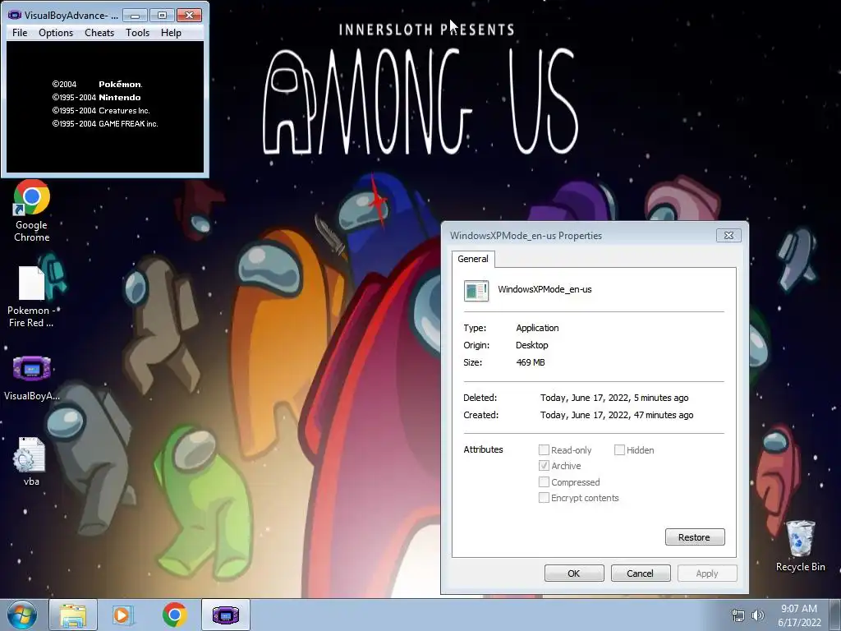Click the taskbar clock showing 9:07 AM
The height and width of the screenshot is (631, 841).
tap(799, 615)
